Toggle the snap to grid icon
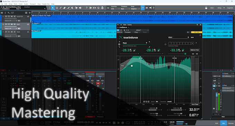Screen dimensions: 235x126 [x=143, y=8]
